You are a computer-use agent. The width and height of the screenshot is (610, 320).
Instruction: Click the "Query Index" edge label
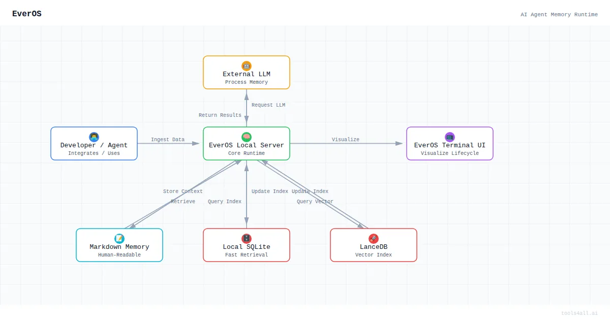click(225, 202)
